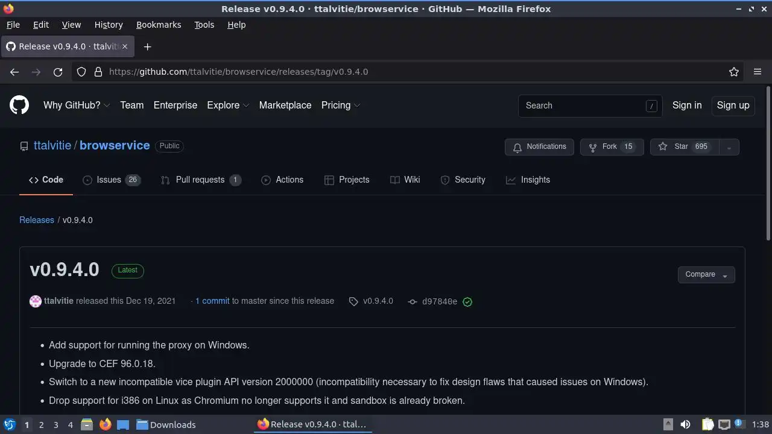Click ttalvitie's avatar image
The width and height of the screenshot is (772, 434).
point(36,301)
